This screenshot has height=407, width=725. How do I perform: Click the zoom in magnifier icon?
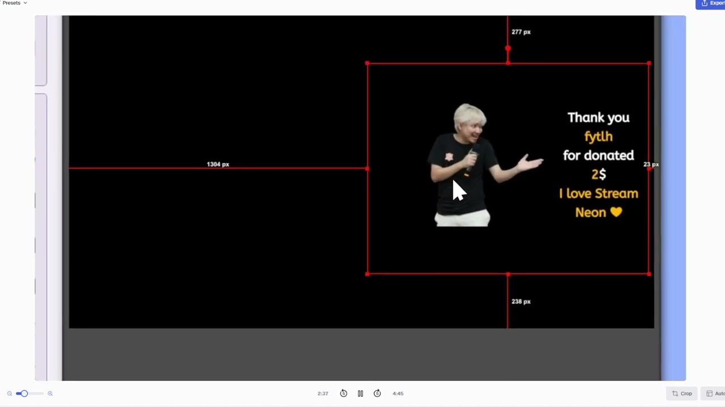coord(50,393)
